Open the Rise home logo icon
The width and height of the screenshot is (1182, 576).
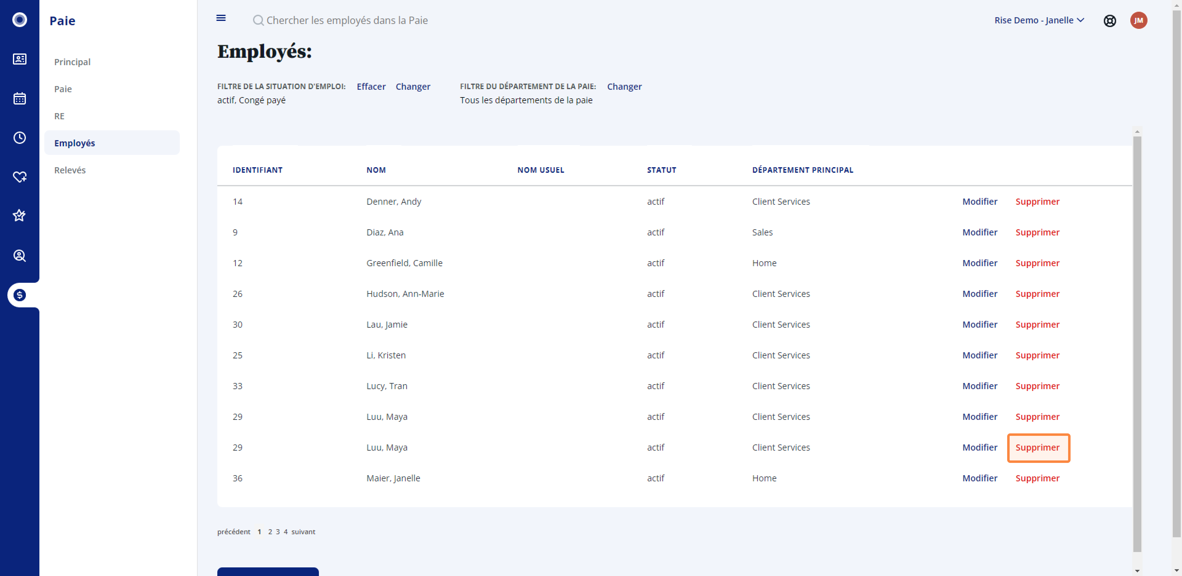pyautogui.click(x=19, y=20)
